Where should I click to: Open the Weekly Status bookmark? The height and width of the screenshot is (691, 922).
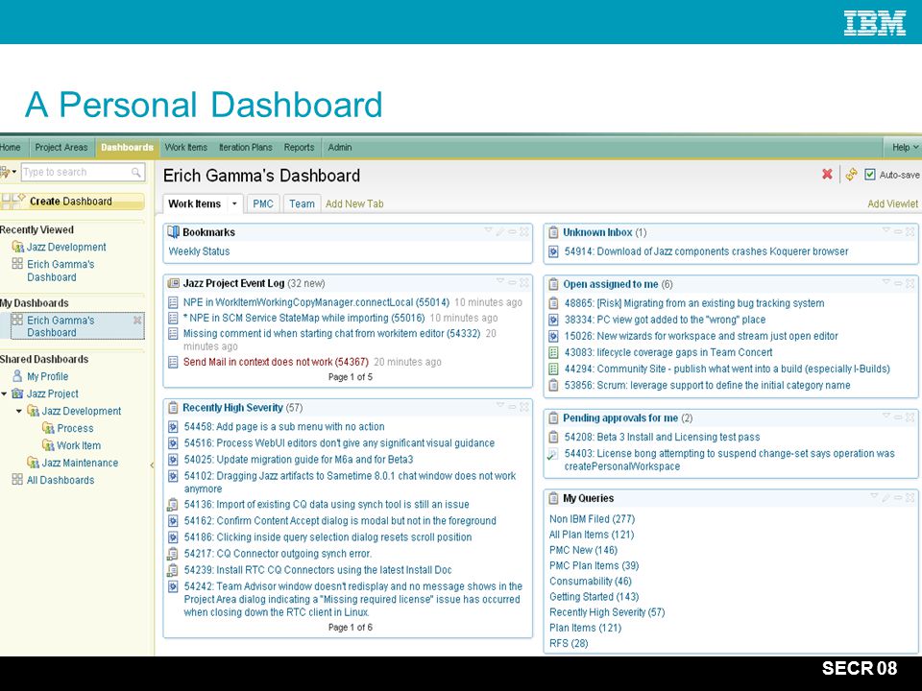pyautogui.click(x=199, y=251)
